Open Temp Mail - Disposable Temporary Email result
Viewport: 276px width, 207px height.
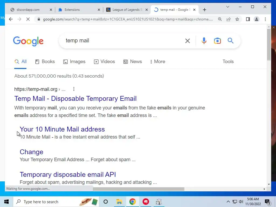click(75, 99)
